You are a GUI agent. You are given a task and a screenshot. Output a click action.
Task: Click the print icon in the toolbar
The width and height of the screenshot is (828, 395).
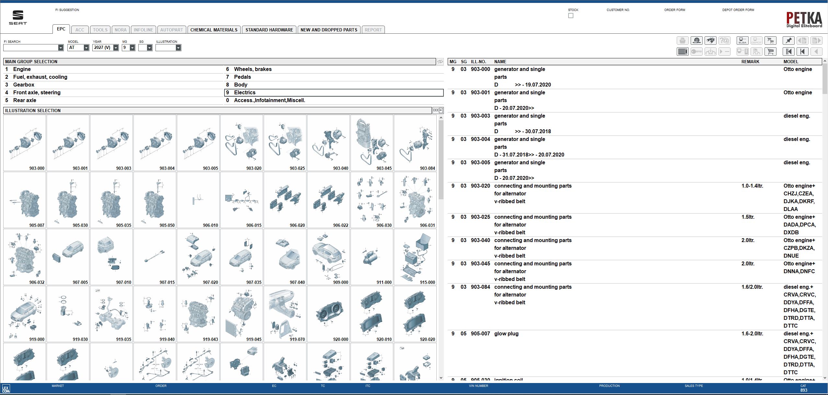683,41
